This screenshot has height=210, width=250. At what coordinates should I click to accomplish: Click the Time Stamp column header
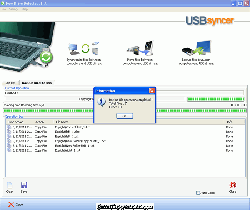coord(19,122)
